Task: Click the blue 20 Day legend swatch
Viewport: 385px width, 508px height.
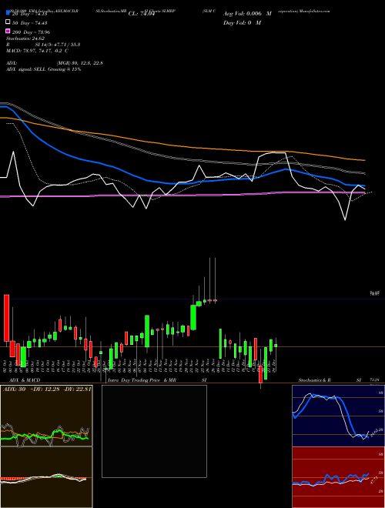Action: click(8, 13)
